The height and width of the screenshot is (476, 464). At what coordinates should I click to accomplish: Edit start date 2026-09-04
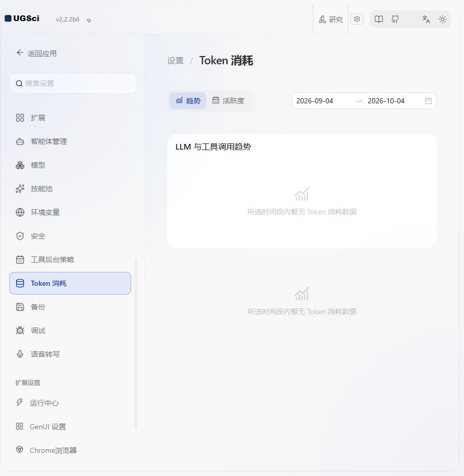(314, 101)
